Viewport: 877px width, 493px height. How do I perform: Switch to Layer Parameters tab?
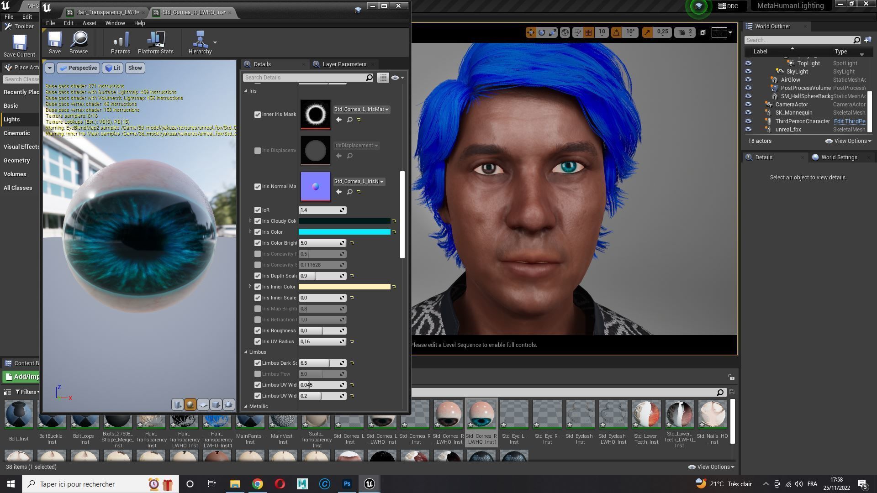tap(344, 64)
